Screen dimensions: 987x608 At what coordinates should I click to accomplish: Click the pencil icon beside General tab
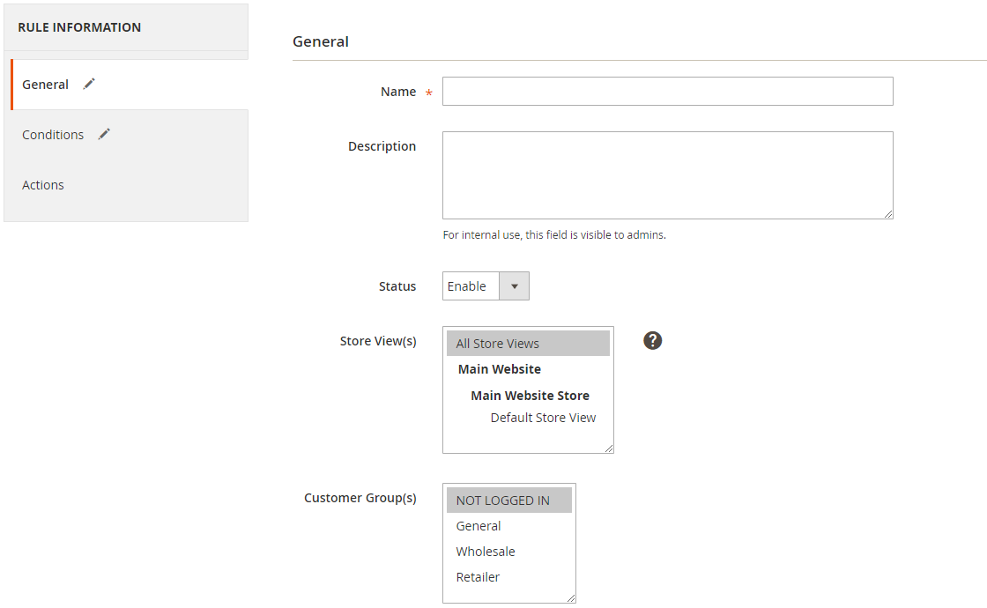pos(89,84)
